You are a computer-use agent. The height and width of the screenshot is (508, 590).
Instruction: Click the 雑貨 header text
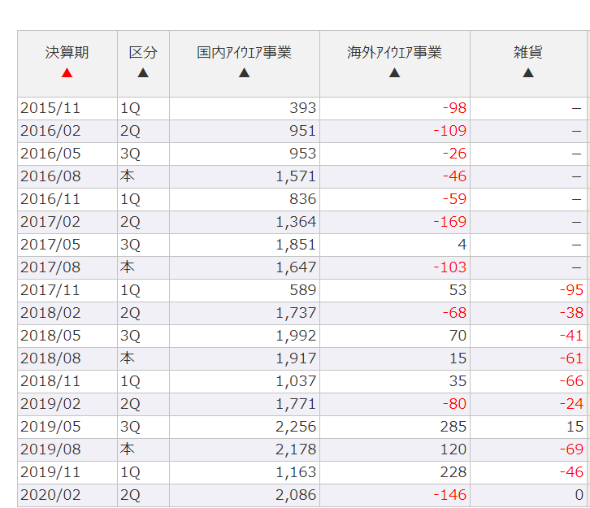click(x=528, y=52)
